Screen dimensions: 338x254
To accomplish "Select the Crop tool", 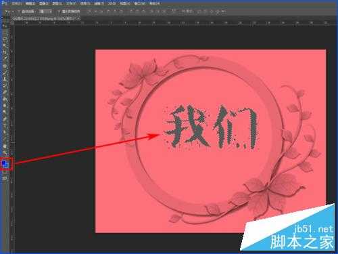I will click(x=5, y=52).
